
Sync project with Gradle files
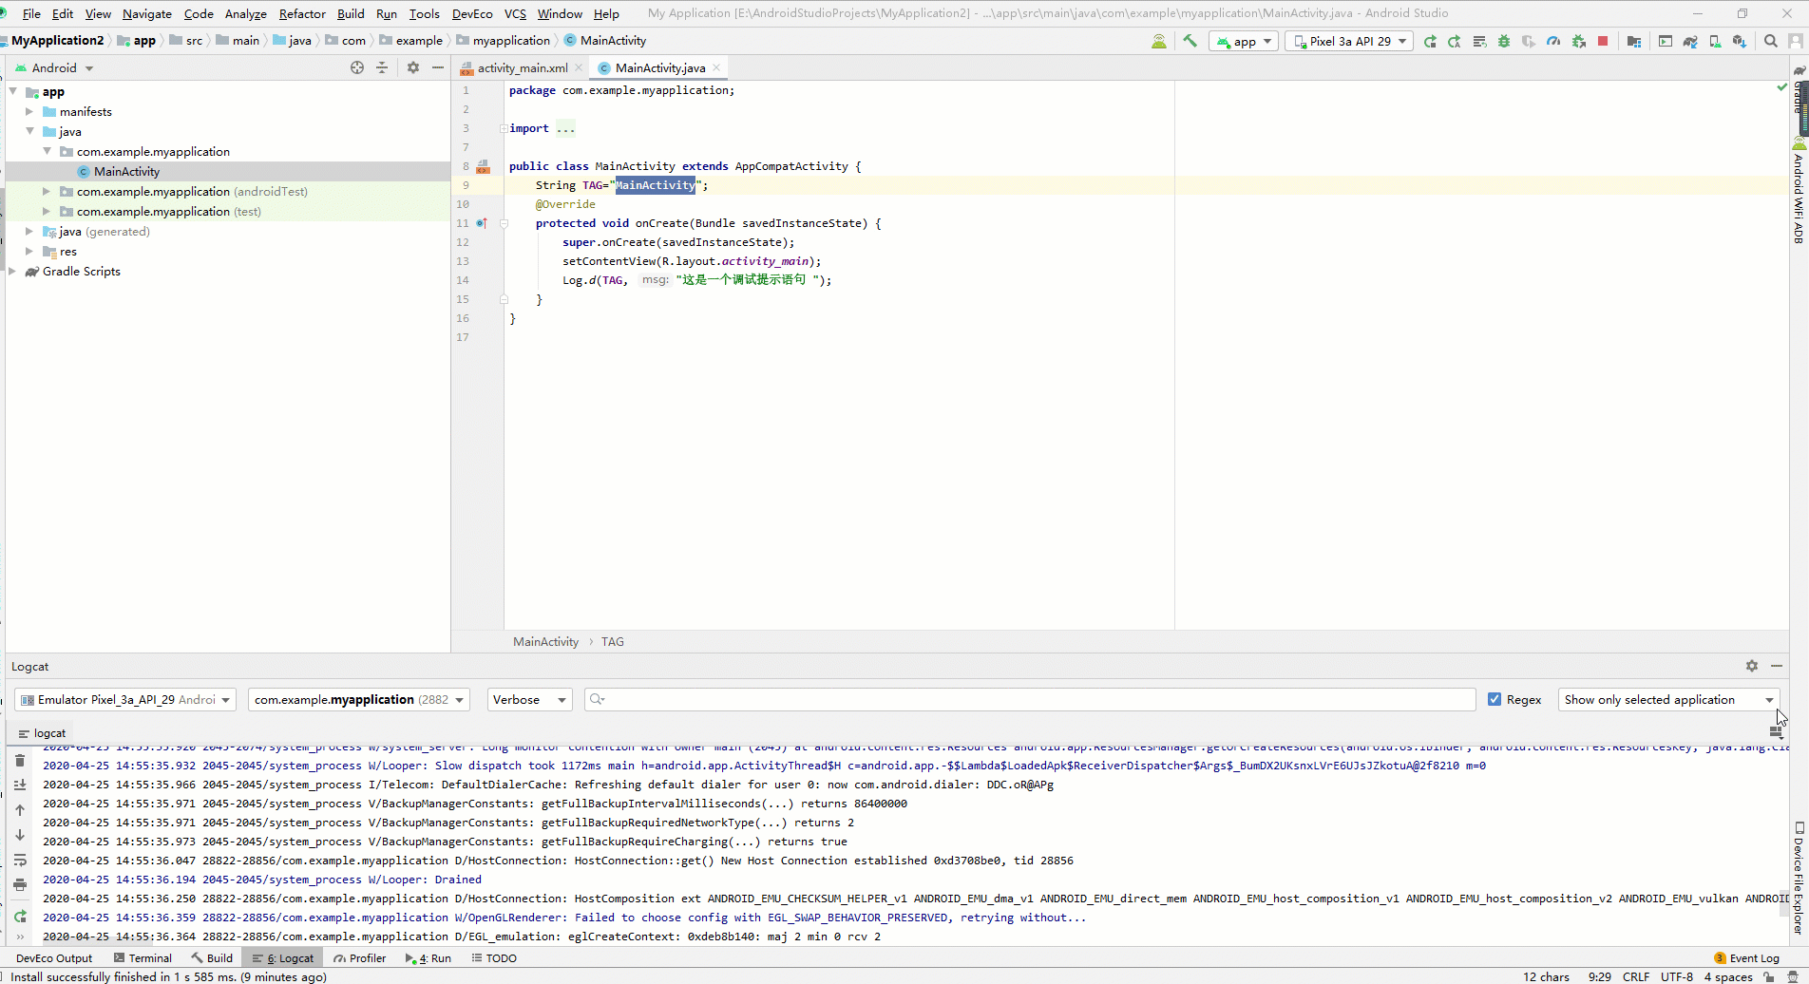click(x=1690, y=41)
